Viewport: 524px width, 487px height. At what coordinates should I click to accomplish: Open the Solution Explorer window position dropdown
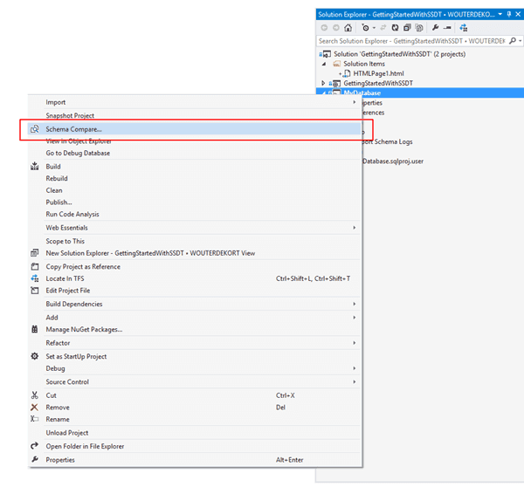pyautogui.click(x=500, y=14)
